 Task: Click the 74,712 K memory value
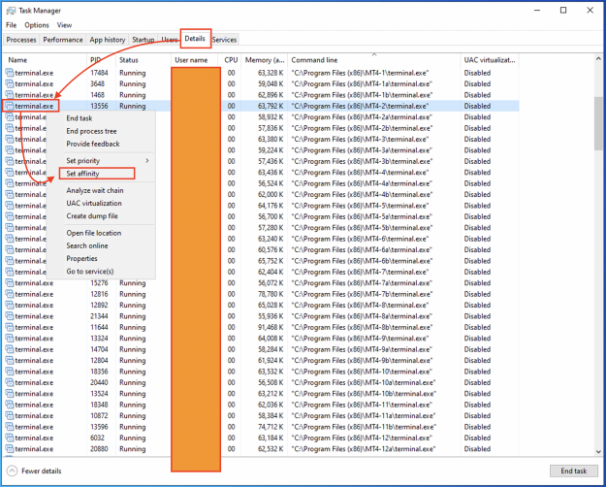pyautogui.click(x=271, y=427)
